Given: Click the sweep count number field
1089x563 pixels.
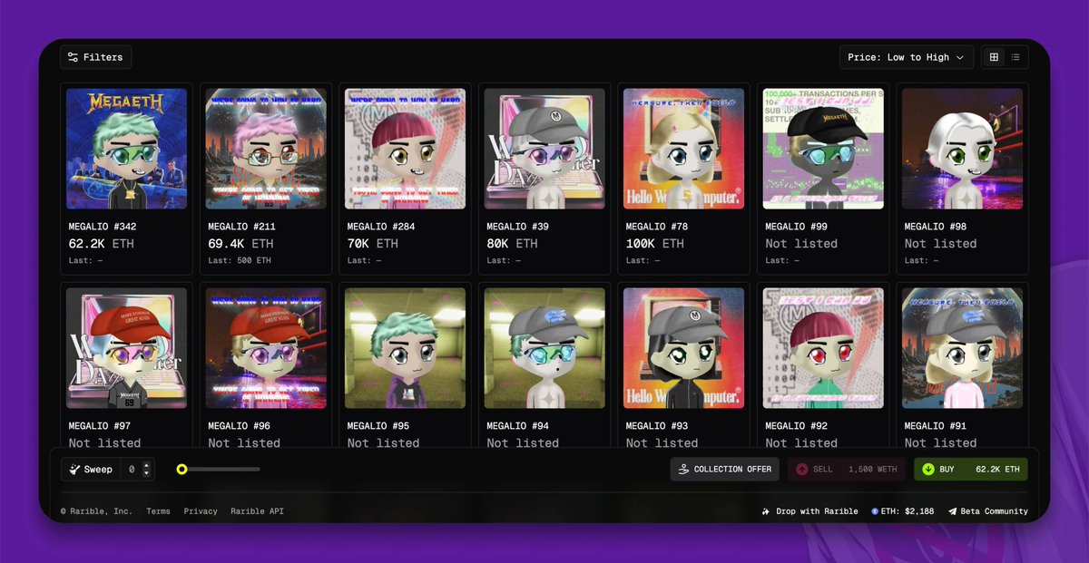Looking at the screenshot, I should (132, 469).
